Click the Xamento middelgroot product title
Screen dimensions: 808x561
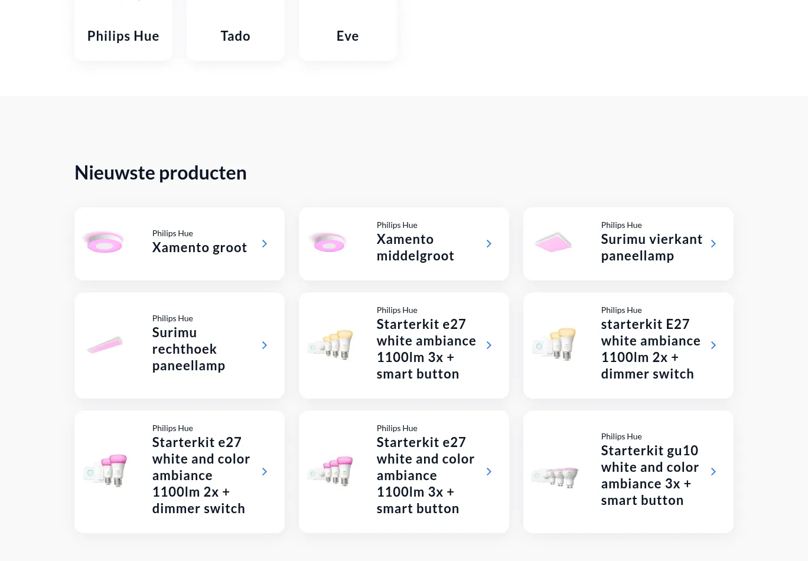pos(415,247)
